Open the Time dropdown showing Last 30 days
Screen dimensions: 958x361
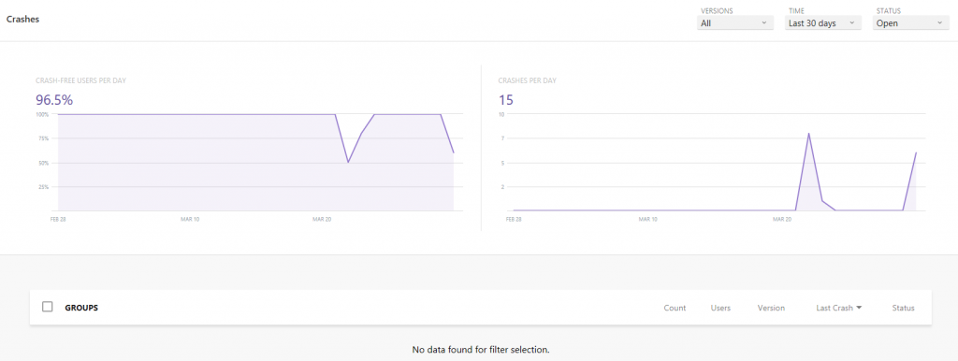(x=822, y=23)
